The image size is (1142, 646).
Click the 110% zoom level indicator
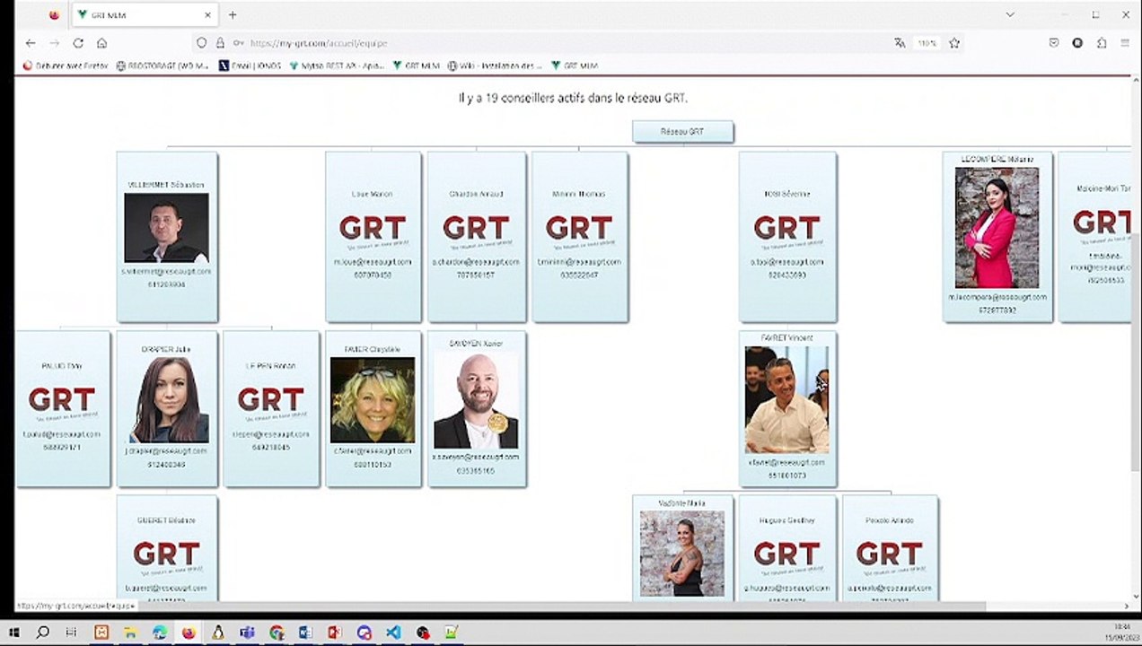click(x=927, y=43)
